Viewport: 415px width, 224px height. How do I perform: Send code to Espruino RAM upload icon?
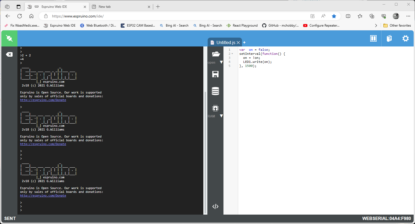pyautogui.click(x=215, y=108)
